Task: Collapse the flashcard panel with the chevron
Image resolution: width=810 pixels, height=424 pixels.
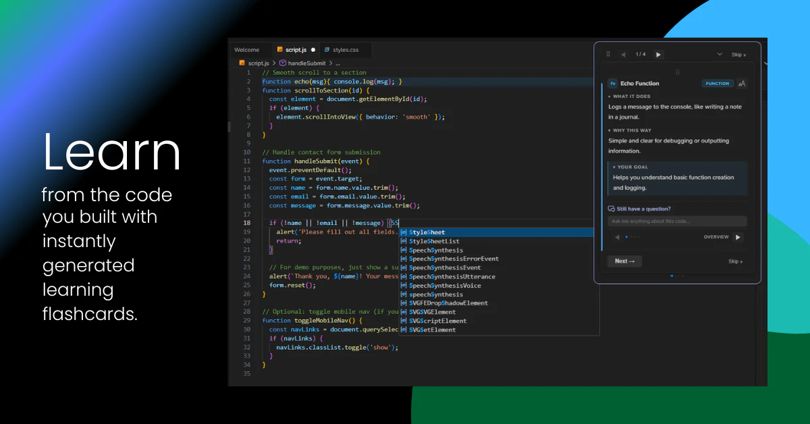Action: tap(720, 54)
